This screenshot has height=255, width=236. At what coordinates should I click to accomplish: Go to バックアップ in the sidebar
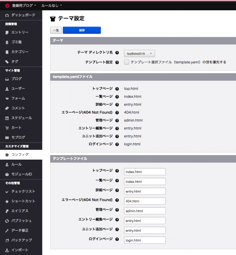21,240
